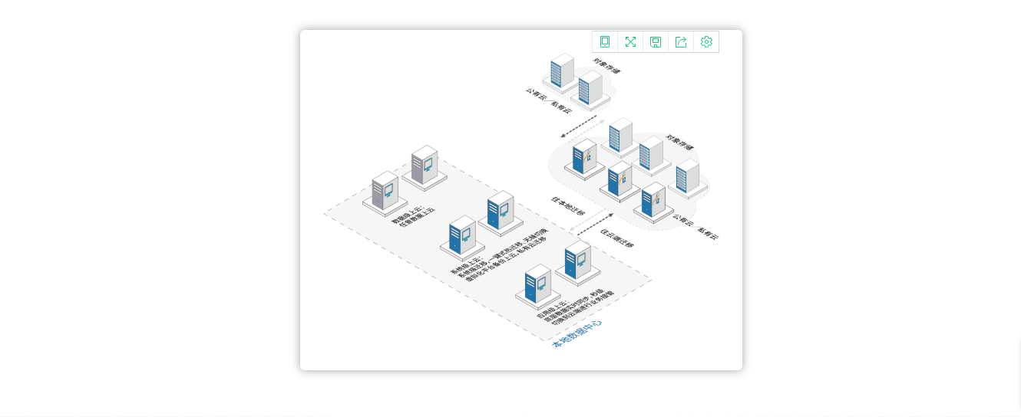
Task: Click 对象存储 label beside the large cloud
Action: pyautogui.click(x=679, y=142)
